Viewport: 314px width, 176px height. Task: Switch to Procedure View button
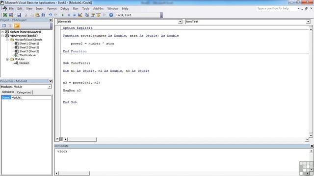coord(57,139)
